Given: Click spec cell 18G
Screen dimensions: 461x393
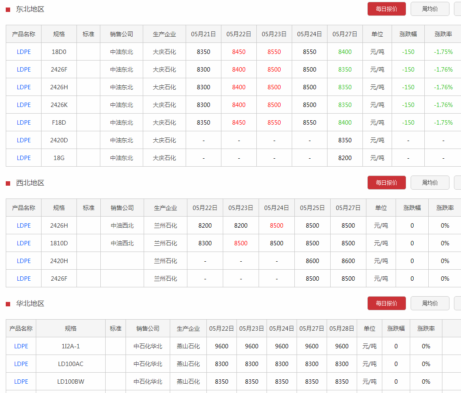Looking at the screenshot, I should pos(59,158).
